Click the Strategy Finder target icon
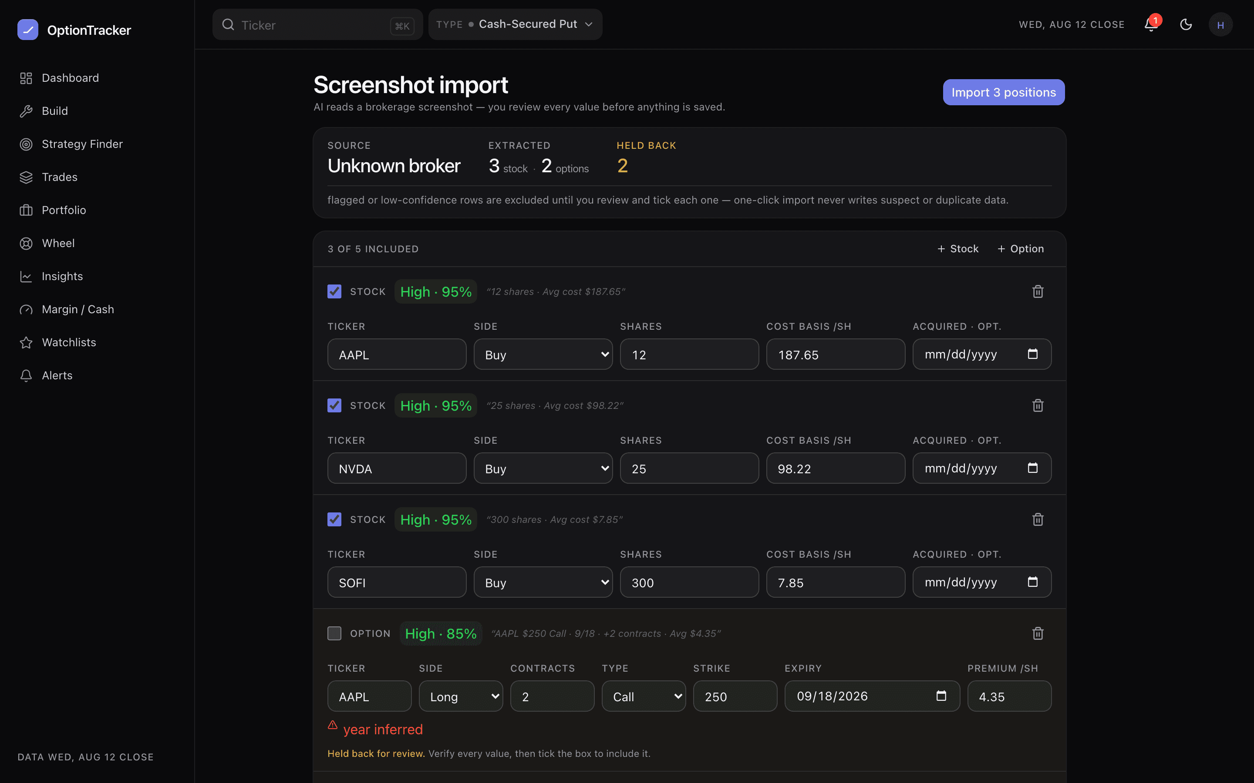 click(x=26, y=144)
